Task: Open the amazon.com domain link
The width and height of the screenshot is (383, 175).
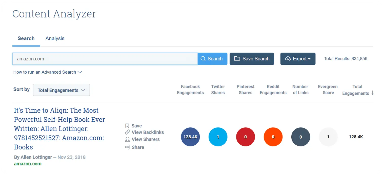Action: click(28, 164)
